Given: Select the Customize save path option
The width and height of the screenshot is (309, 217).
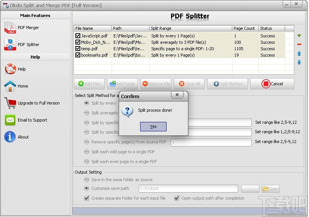Looking at the screenshot, I should 87,188.
